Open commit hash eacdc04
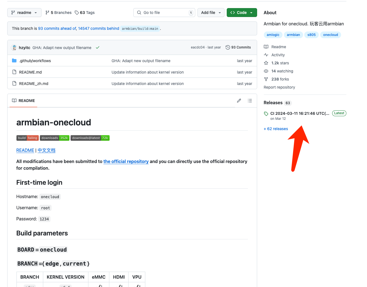 [x=198, y=47]
